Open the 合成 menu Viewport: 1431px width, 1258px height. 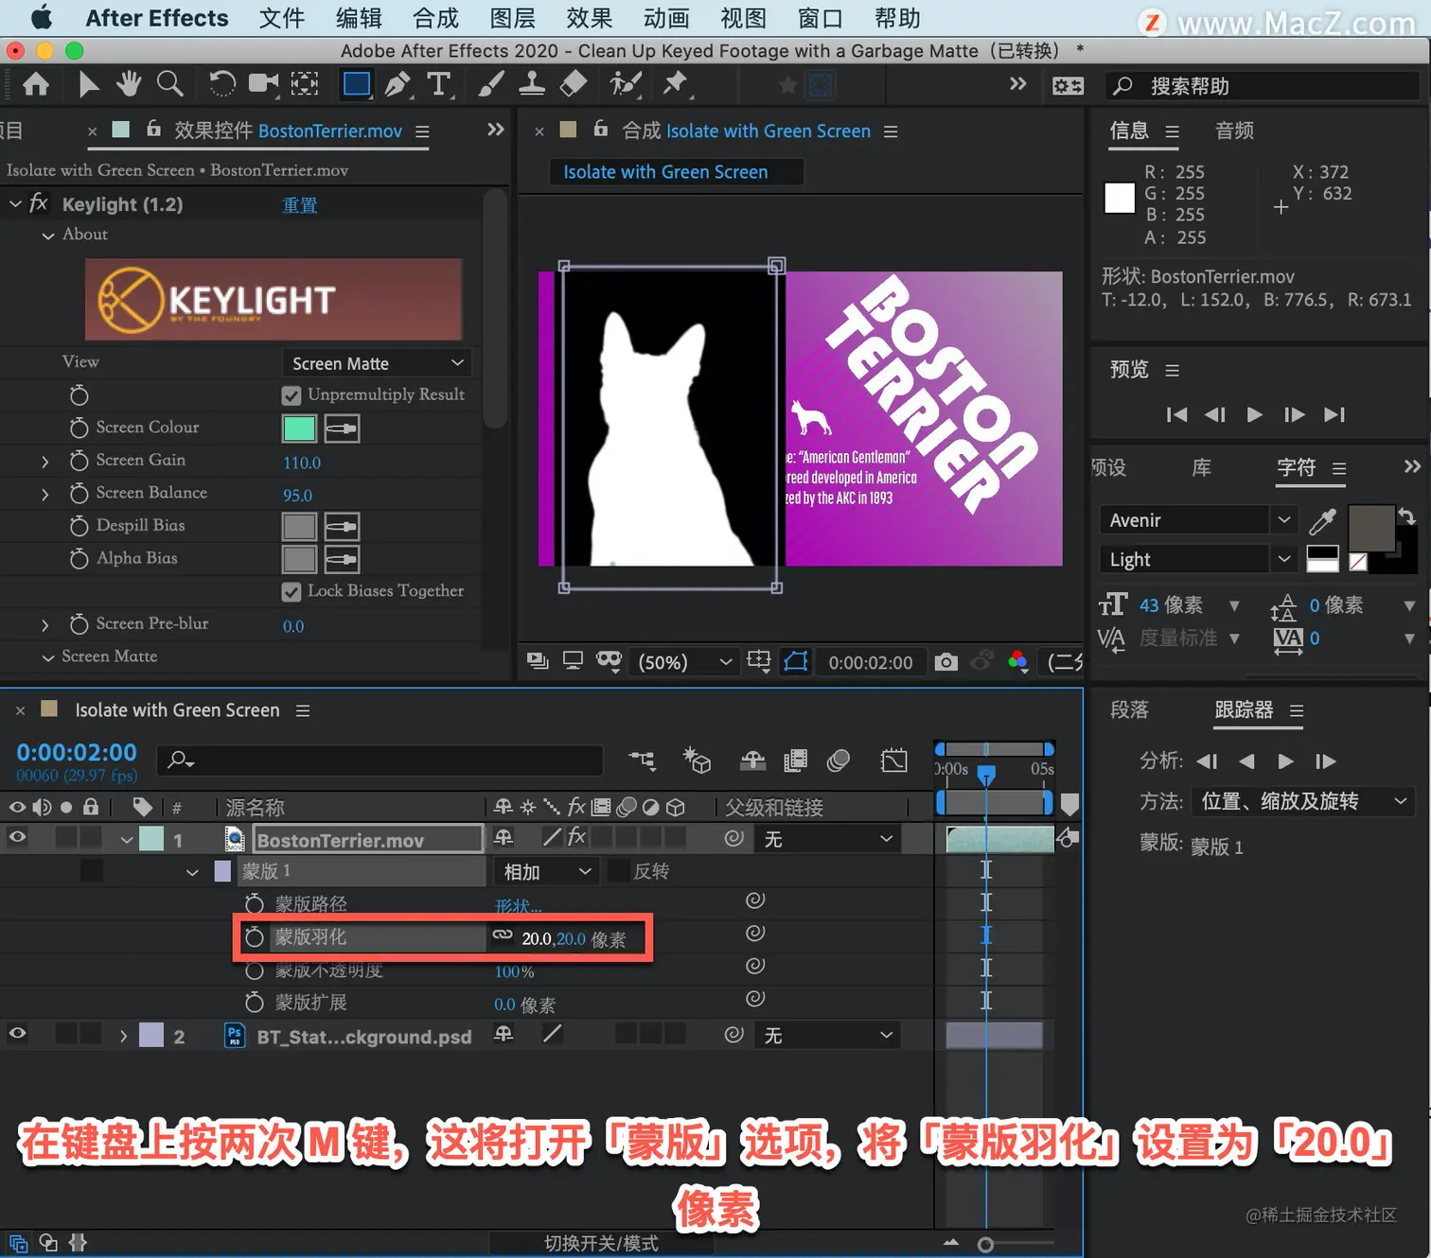[x=435, y=18]
